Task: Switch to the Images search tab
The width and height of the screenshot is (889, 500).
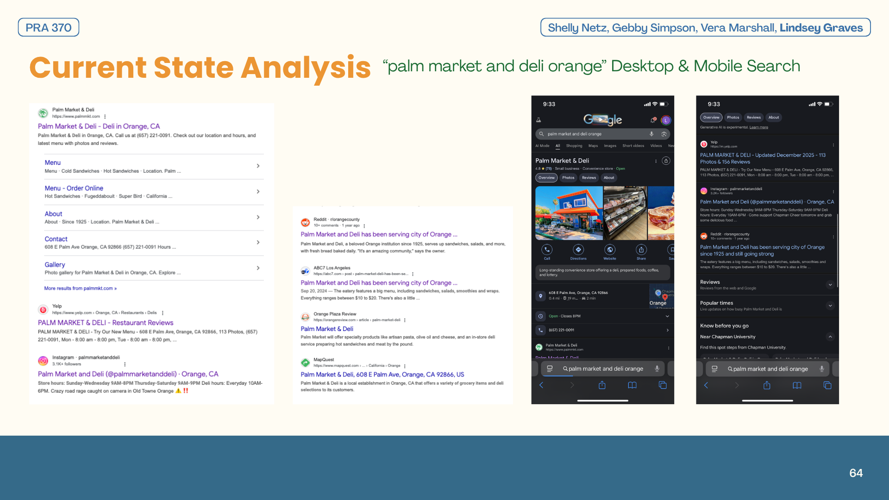Action: 610,146
